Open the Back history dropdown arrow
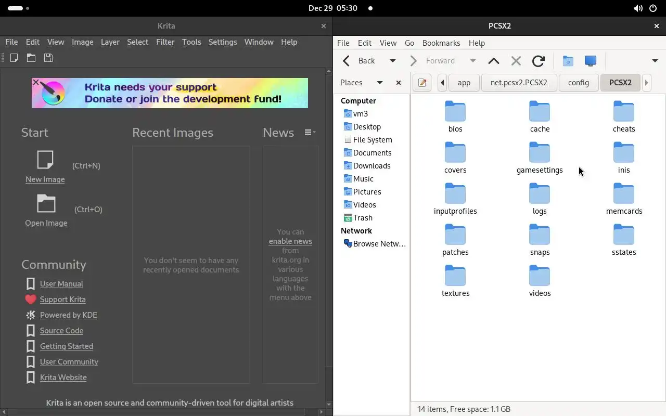This screenshot has width=666, height=416. pos(393,61)
